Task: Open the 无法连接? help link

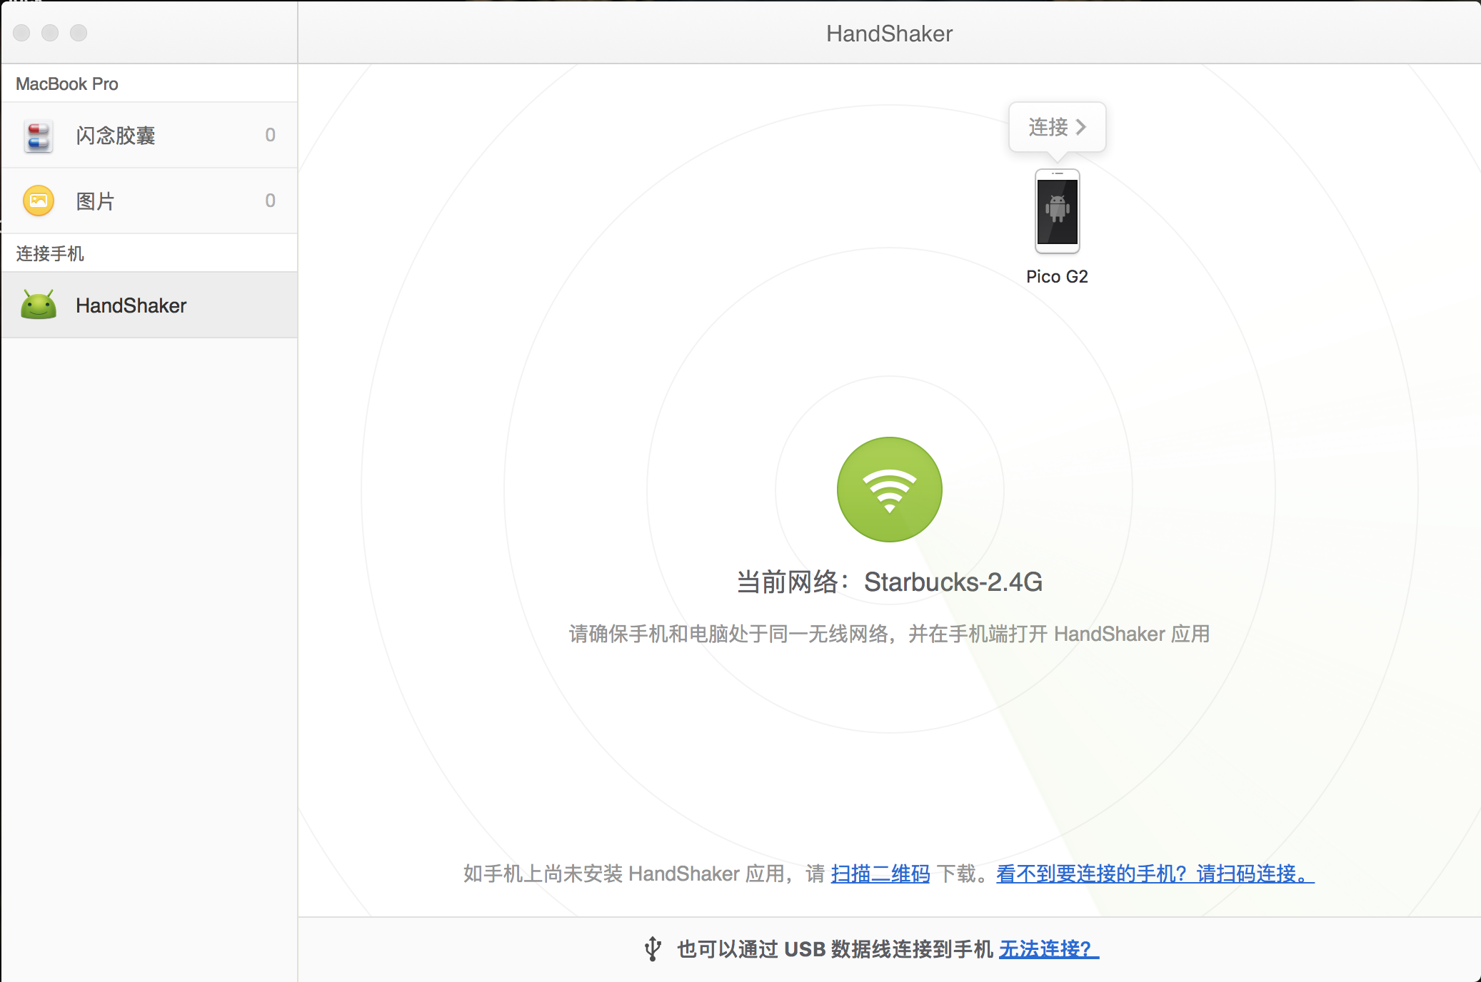Action: point(1048,949)
